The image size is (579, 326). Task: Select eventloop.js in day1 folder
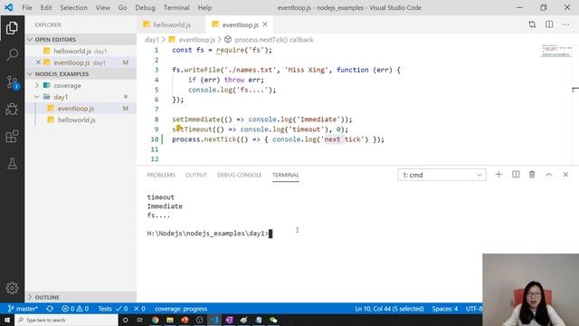[81, 109]
